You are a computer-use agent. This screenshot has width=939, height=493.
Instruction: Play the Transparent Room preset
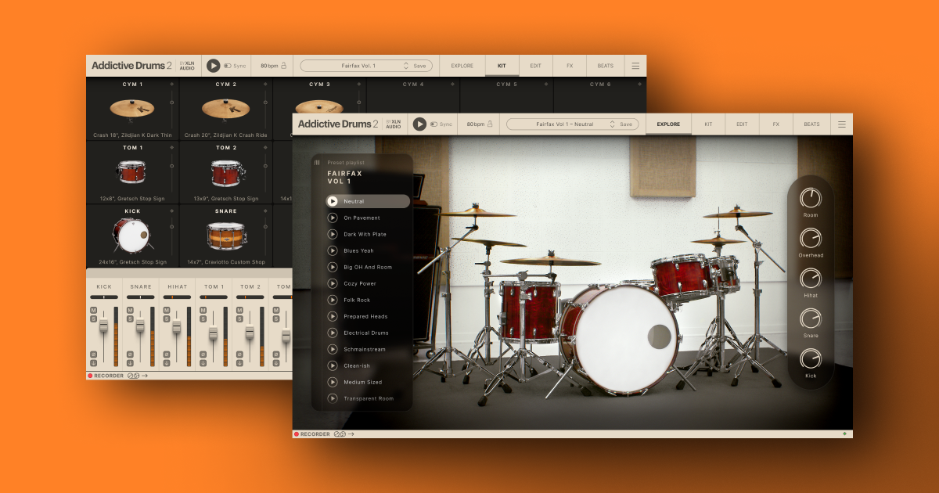[333, 398]
